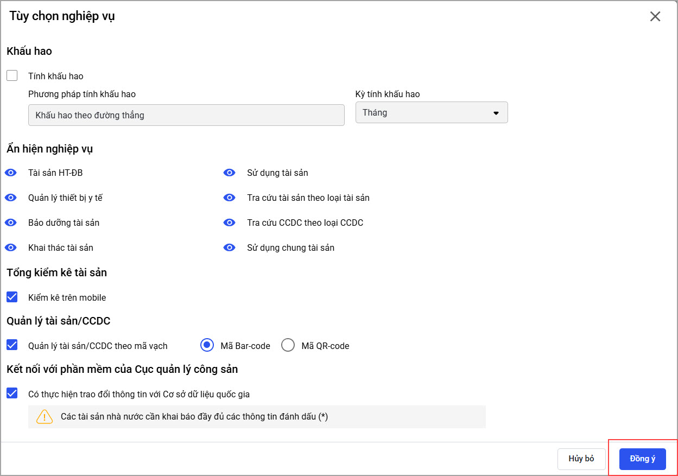Click the yellow warning triangle icon
This screenshot has height=476, width=678.
click(x=45, y=417)
